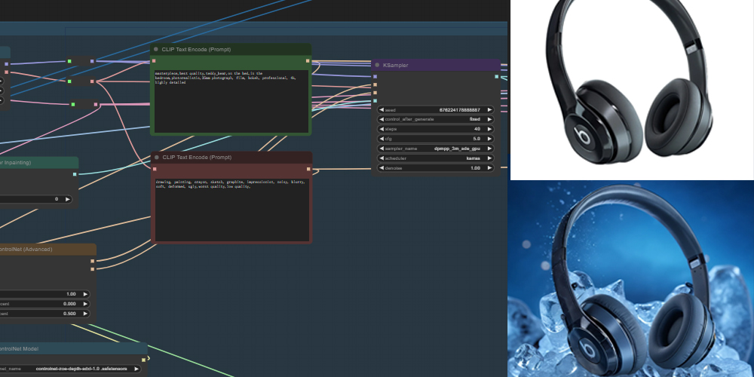Open the black headphones source image

coord(632,90)
